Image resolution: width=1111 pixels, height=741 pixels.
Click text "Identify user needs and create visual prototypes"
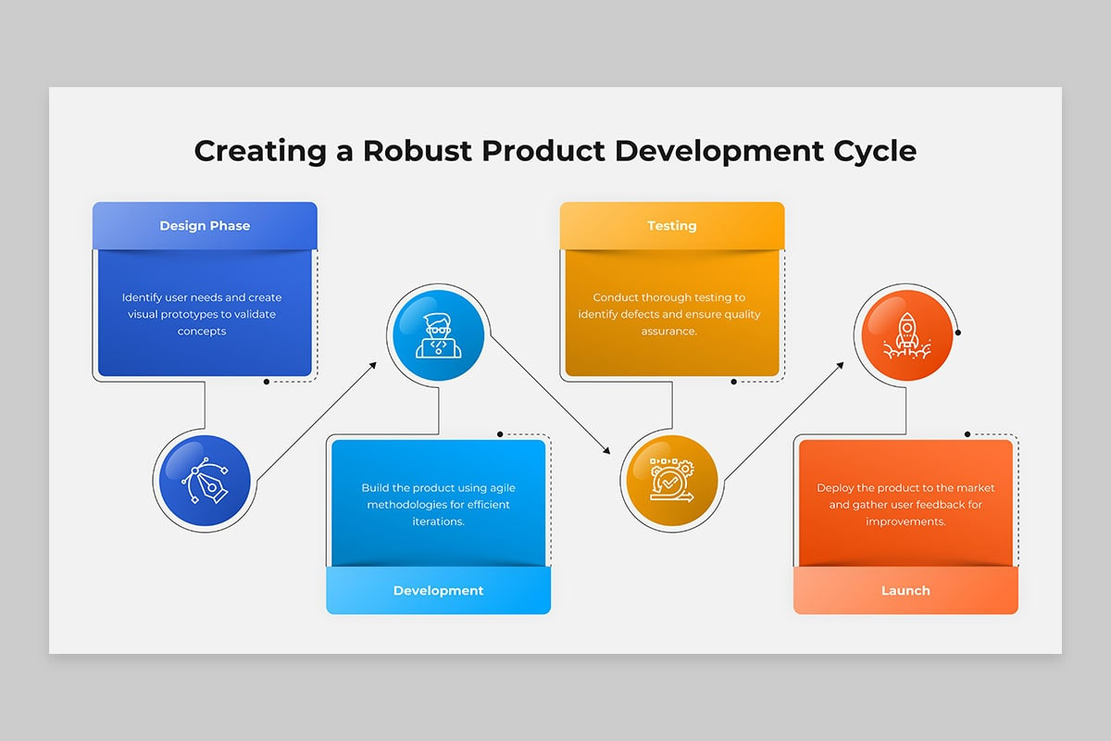202,306
